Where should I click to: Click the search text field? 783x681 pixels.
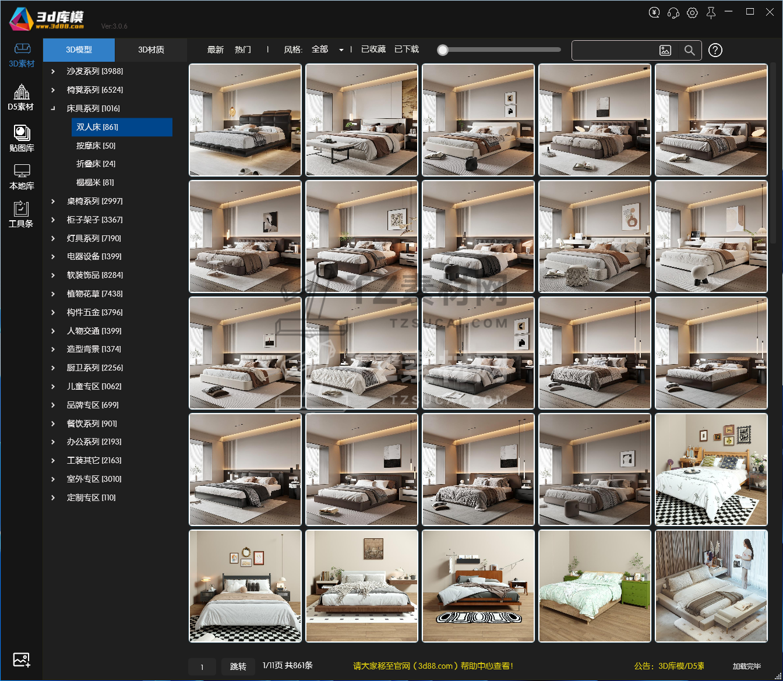pos(613,51)
